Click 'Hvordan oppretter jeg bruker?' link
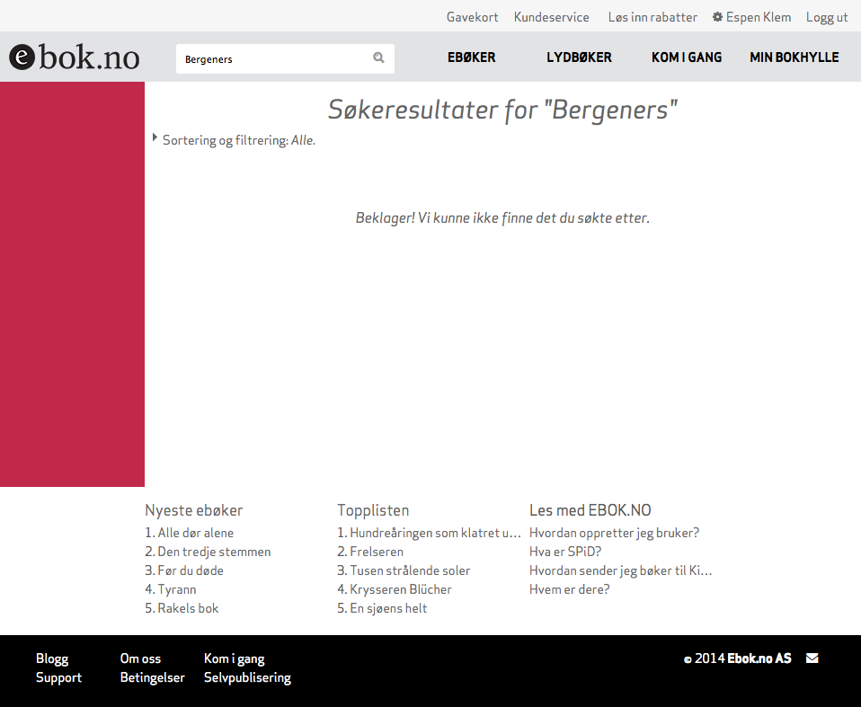Image resolution: width=861 pixels, height=707 pixels. tap(615, 533)
